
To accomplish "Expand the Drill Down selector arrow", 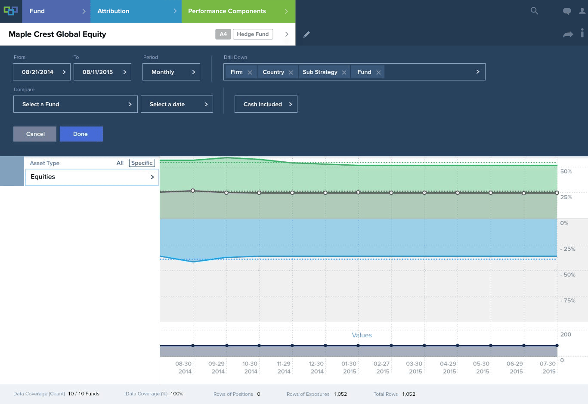I will click(478, 72).
